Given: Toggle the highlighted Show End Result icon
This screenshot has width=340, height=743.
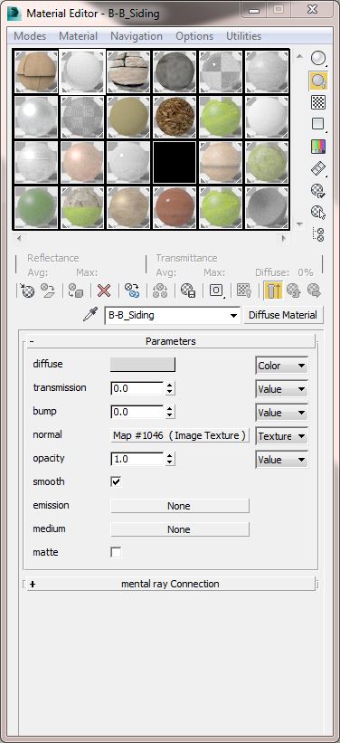Looking at the screenshot, I should (x=273, y=291).
